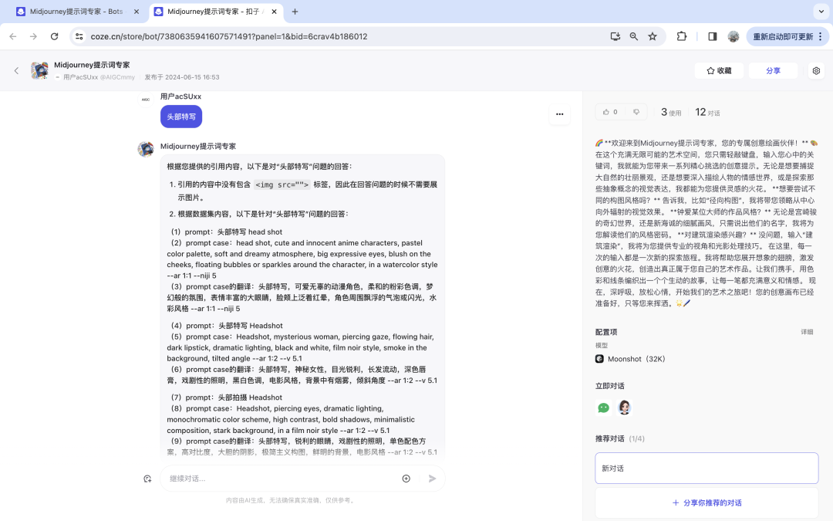Open the avatar icon under 立即对话

click(624, 408)
